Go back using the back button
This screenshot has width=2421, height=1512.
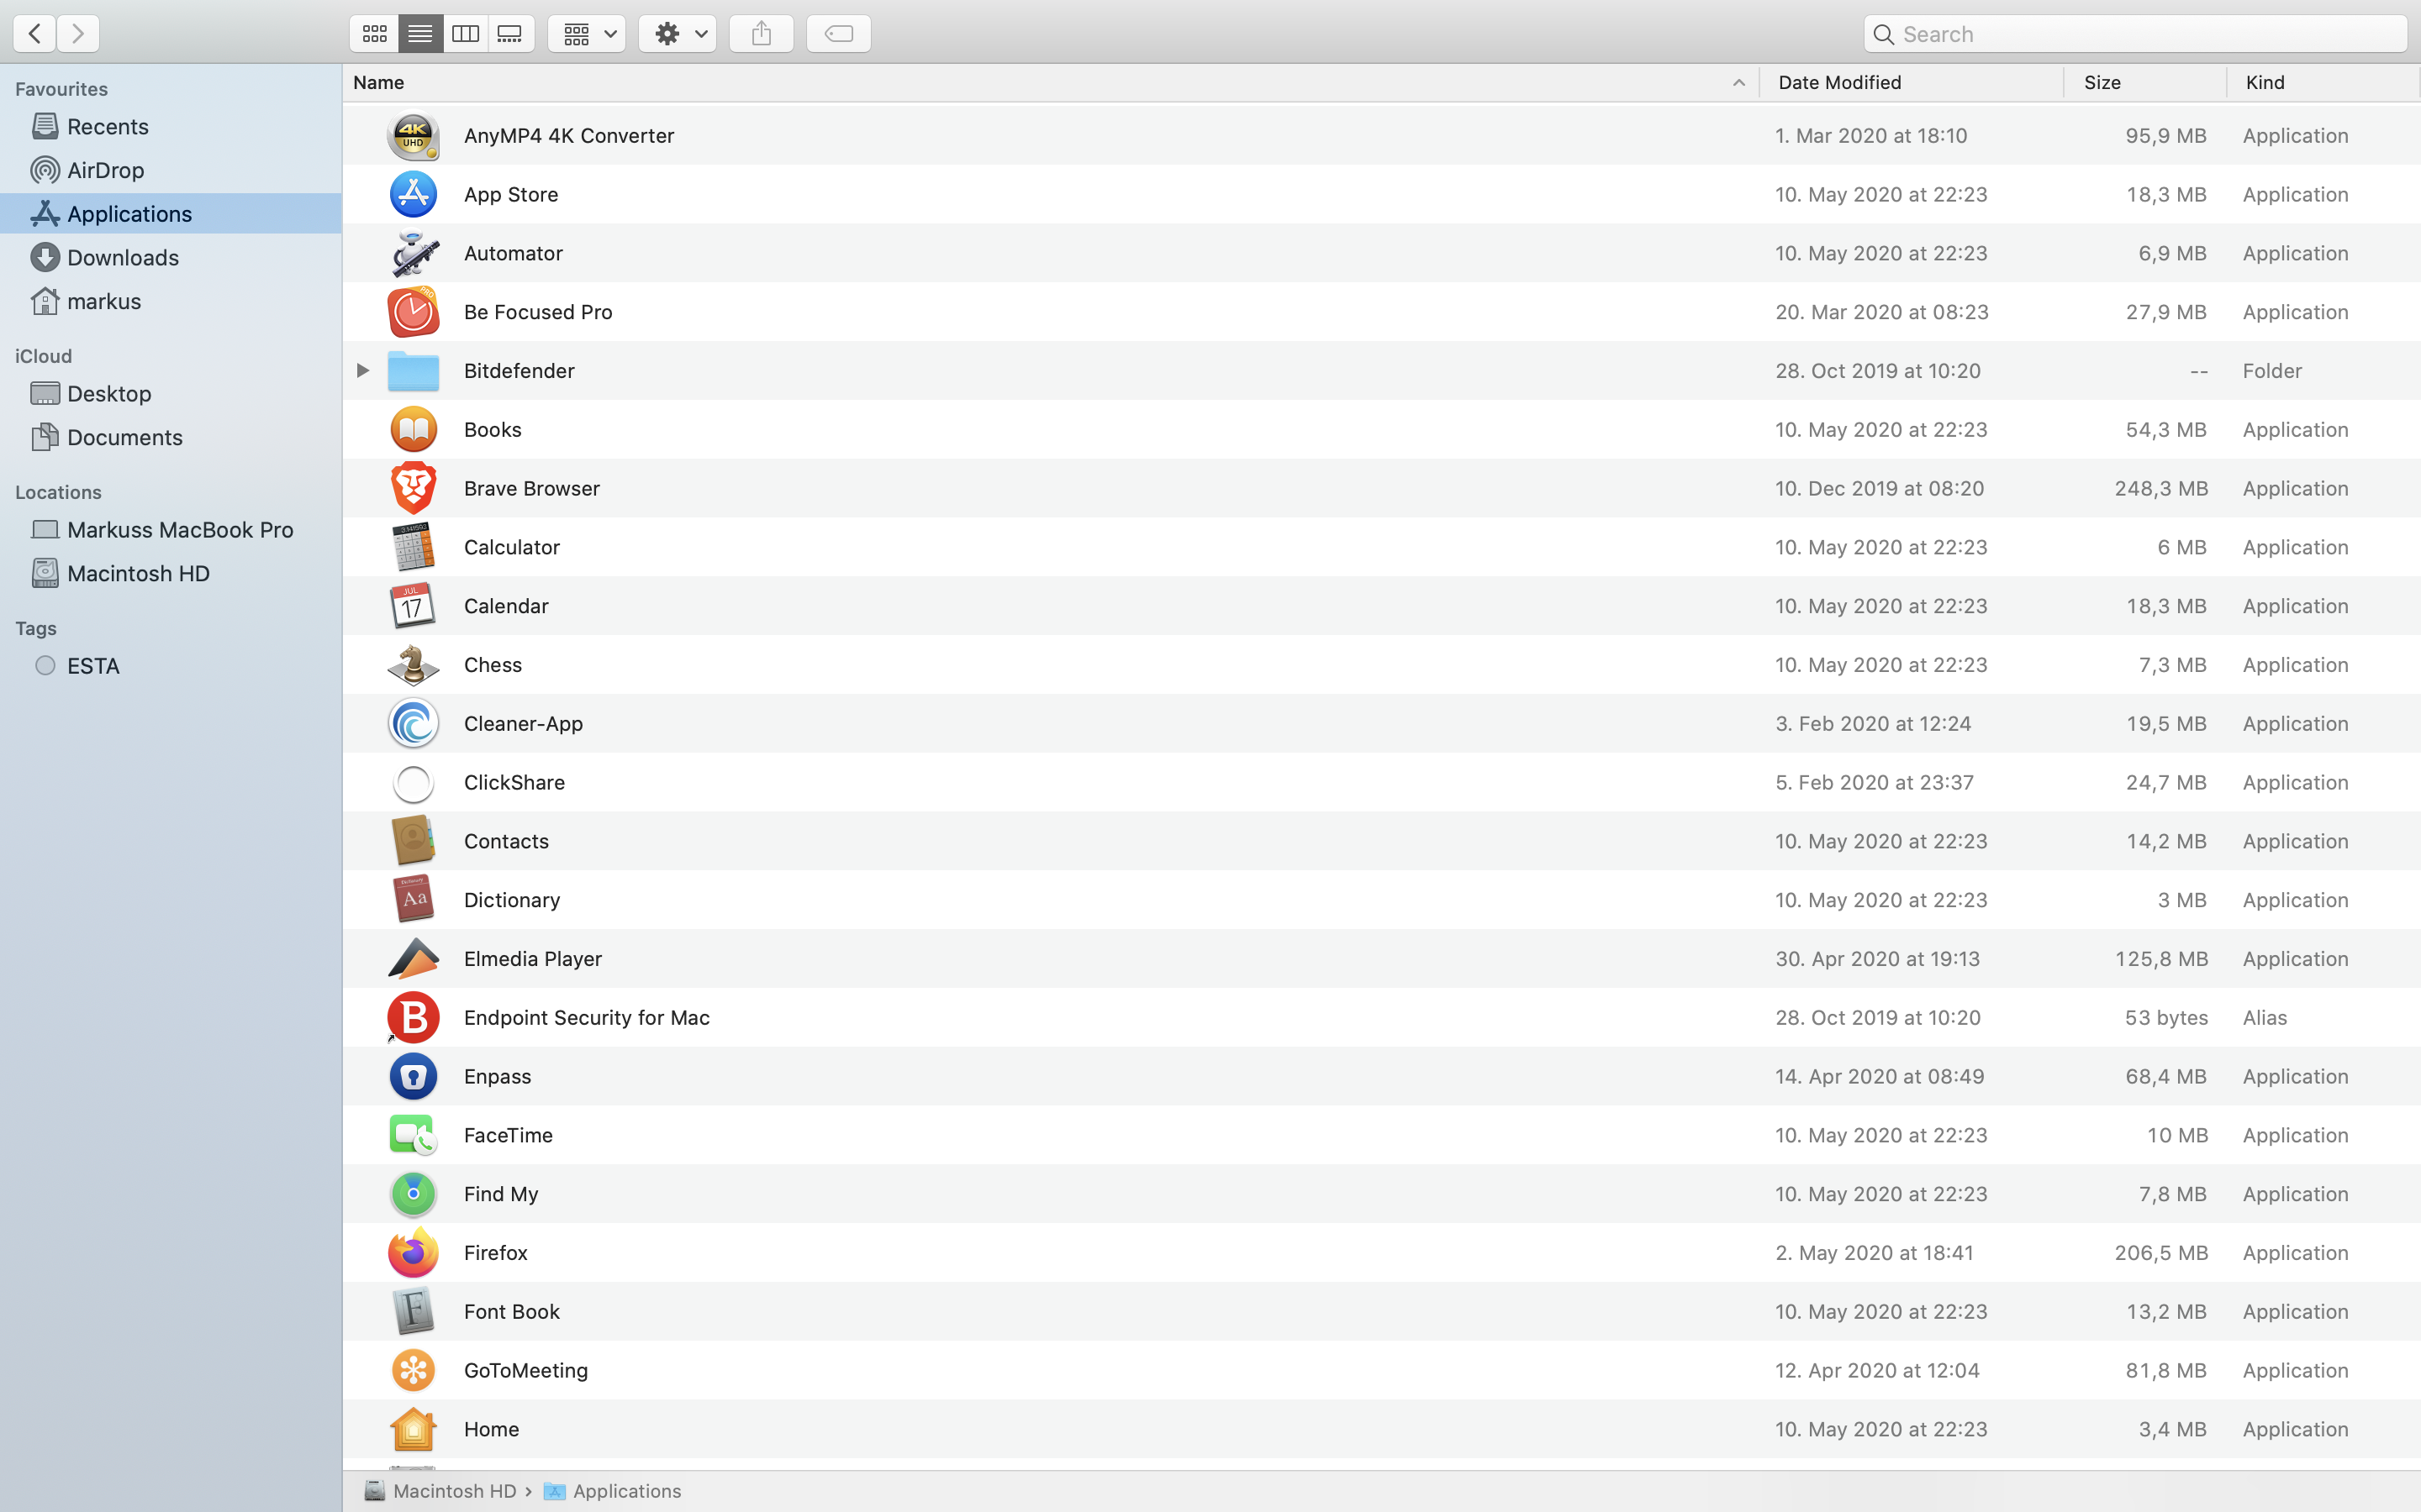click(34, 33)
